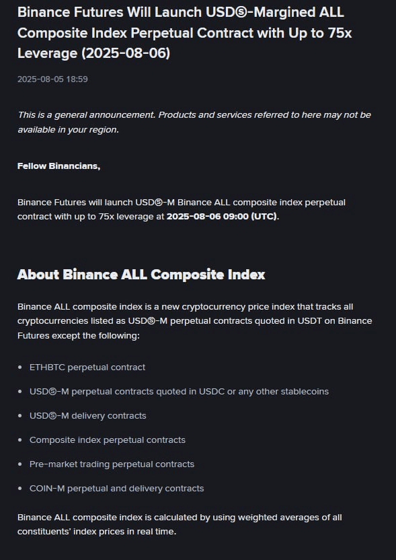Select Composite index perpetual contracts bullet
This screenshot has height=560, width=396.
[x=108, y=440]
